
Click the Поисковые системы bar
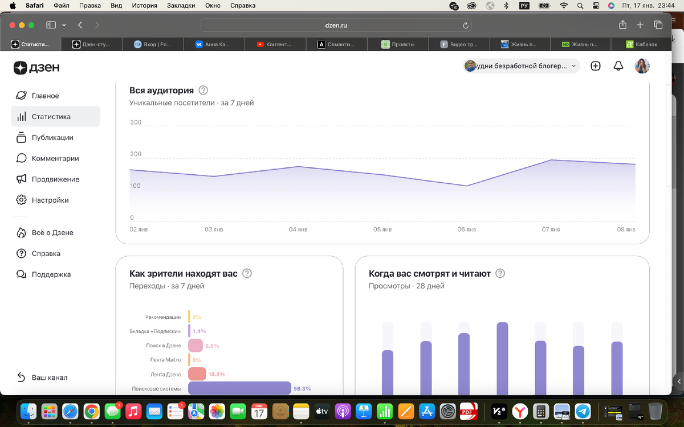pyautogui.click(x=239, y=388)
